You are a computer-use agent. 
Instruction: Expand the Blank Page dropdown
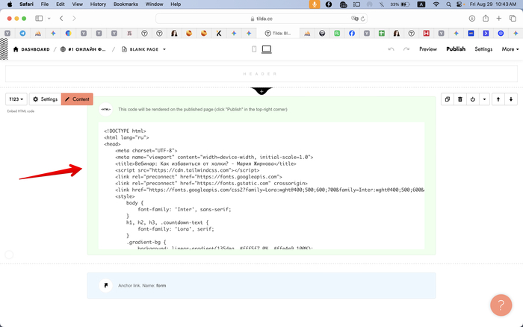(143, 49)
